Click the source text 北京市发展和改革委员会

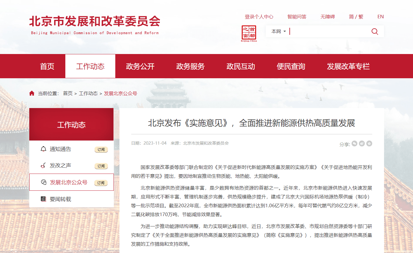(x=206, y=143)
